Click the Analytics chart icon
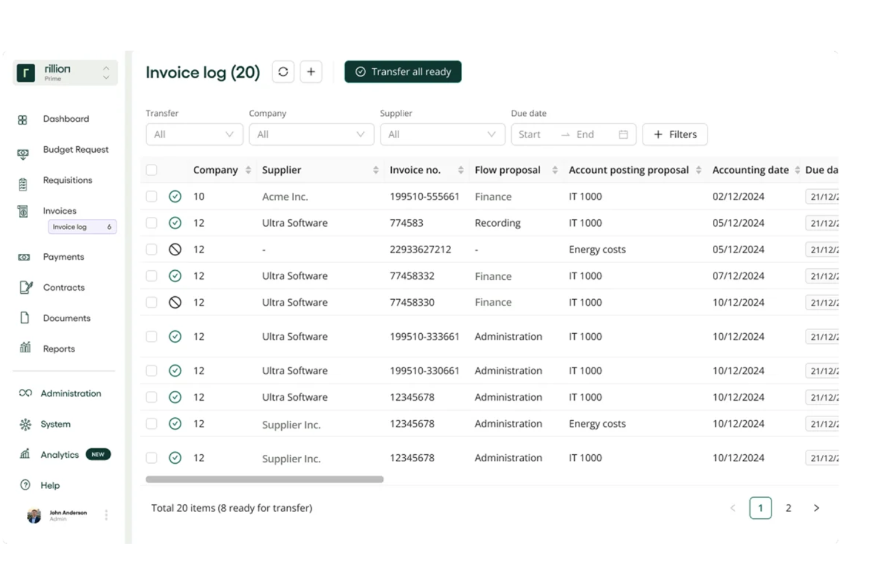 25,454
